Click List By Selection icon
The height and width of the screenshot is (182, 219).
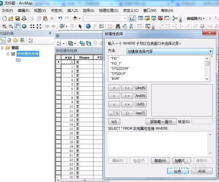[x=22, y=41]
